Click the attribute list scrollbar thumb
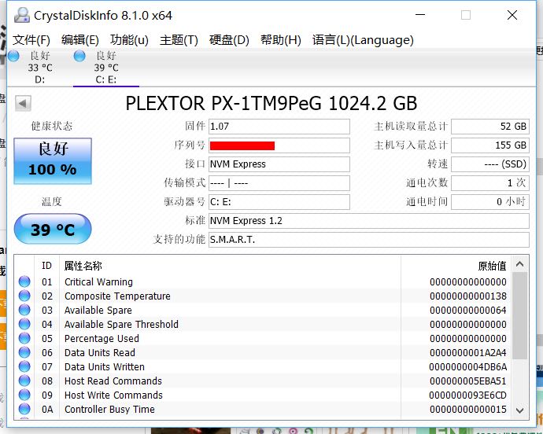 tap(519, 315)
